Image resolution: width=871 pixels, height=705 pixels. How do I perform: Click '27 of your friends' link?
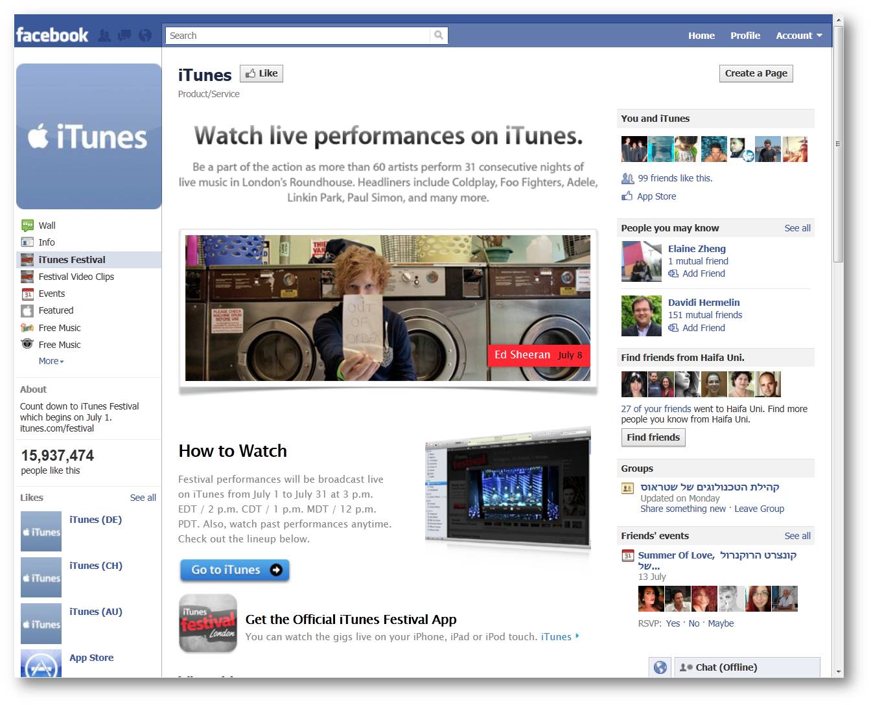[656, 409]
